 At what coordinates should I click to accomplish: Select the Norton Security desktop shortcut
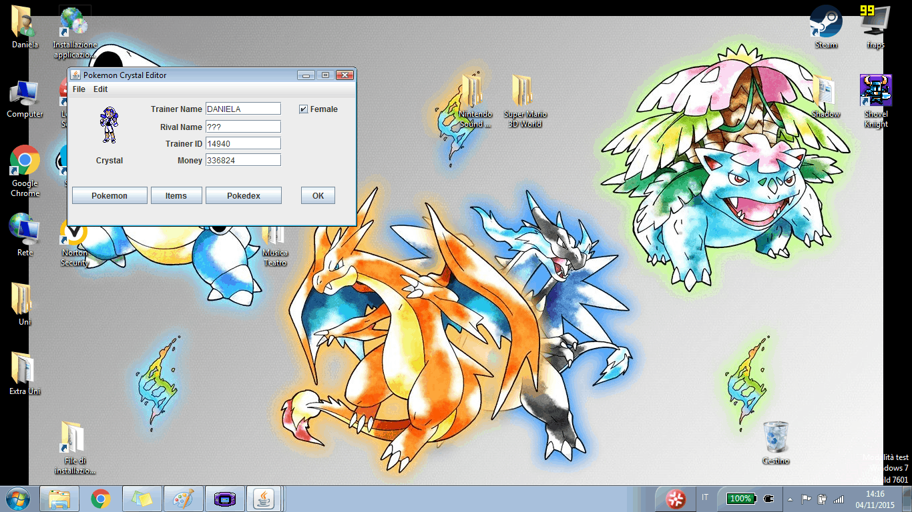coord(75,243)
